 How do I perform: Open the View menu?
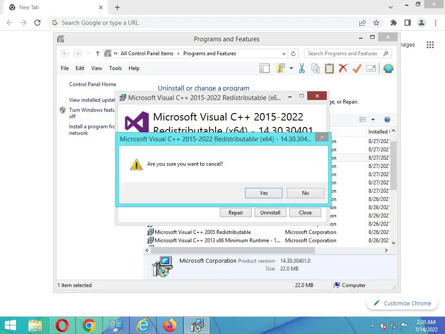tap(96, 68)
